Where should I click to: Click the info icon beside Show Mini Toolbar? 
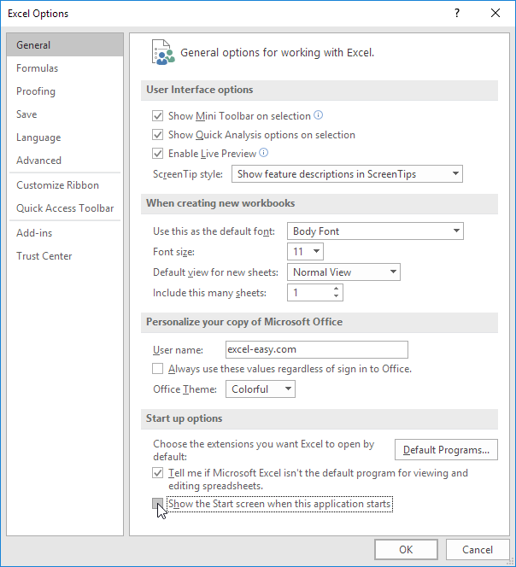coord(318,115)
